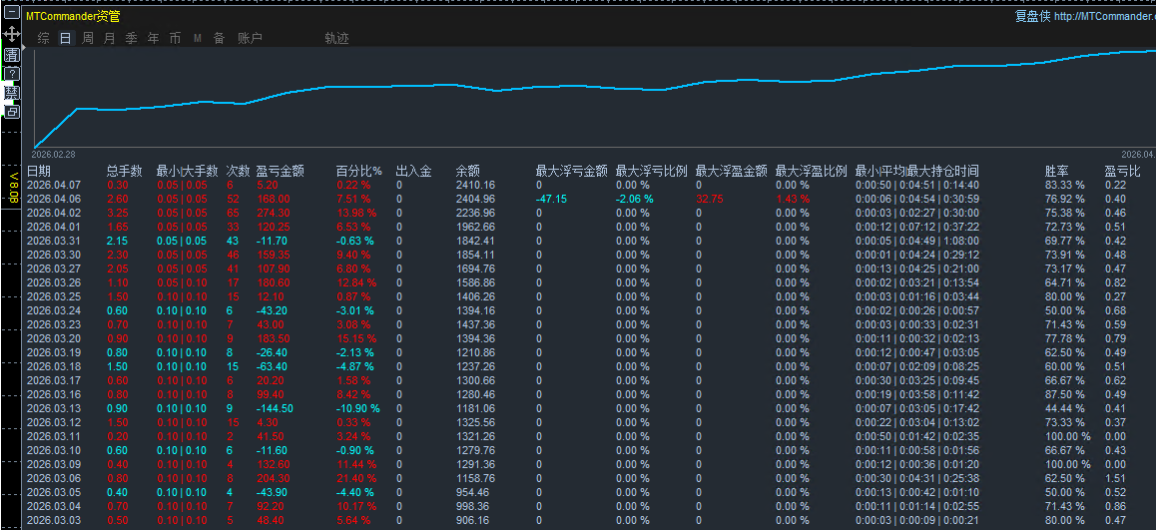Click the V 8.08 version label
The width and height of the screenshot is (1156, 531).
(x=14, y=188)
